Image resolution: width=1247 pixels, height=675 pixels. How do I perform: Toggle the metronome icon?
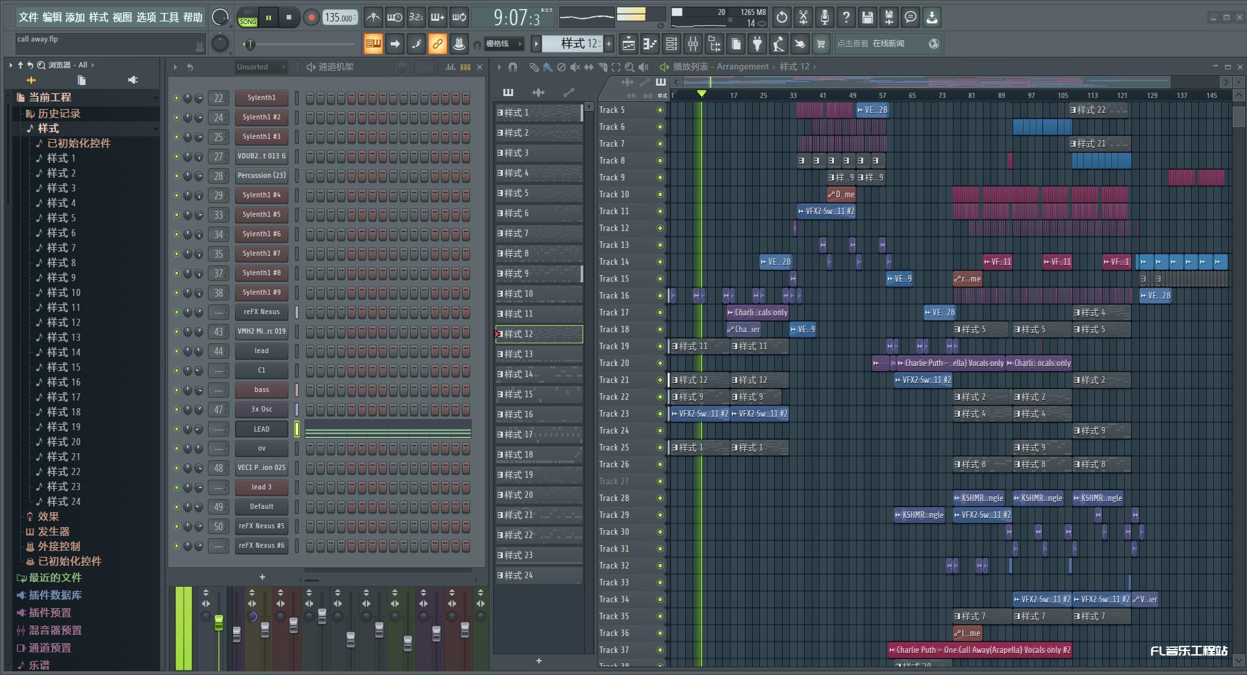pos(373,18)
